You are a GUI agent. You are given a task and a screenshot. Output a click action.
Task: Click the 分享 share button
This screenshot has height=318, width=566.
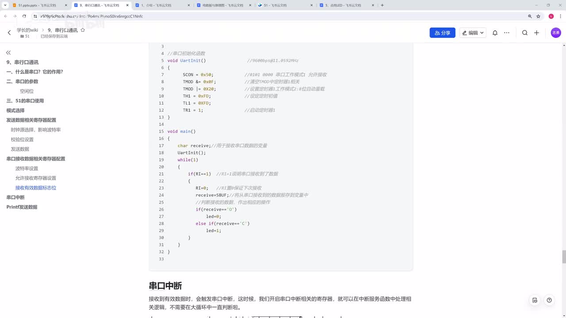coord(442,33)
